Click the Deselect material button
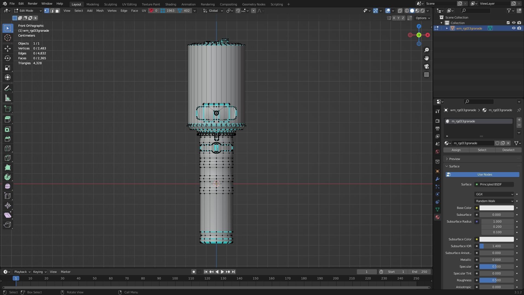524x295 pixels. pyautogui.click(x=508, y=150)
